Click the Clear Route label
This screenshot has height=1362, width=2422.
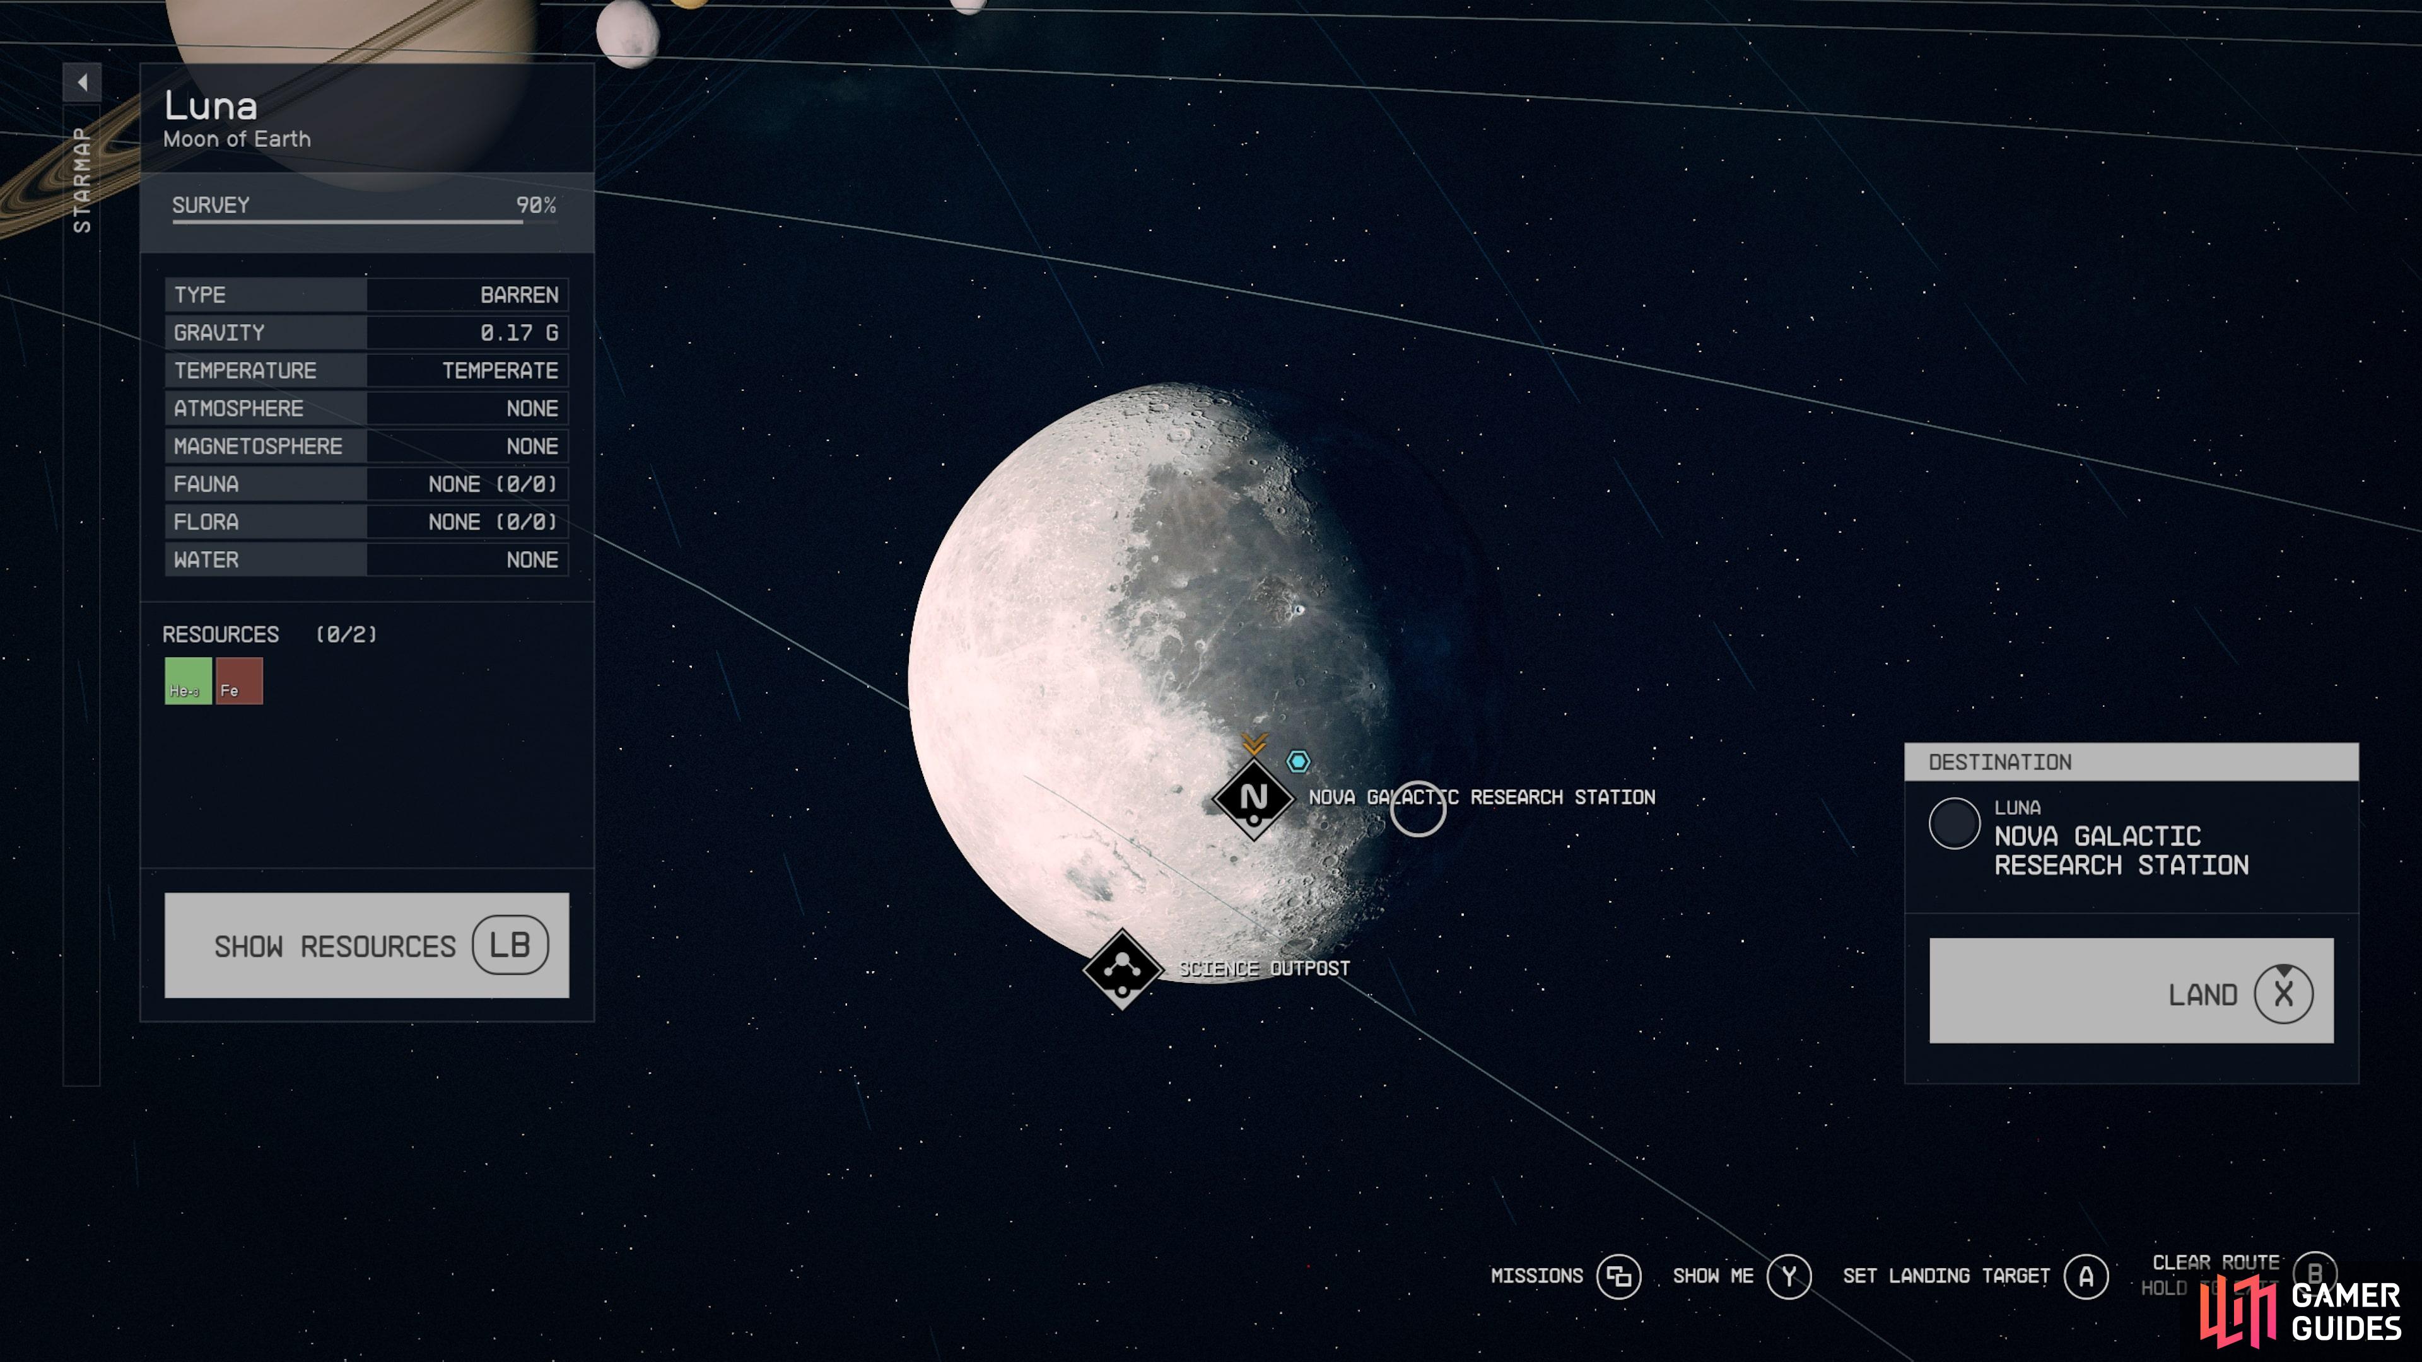tap(2216, 1262)
